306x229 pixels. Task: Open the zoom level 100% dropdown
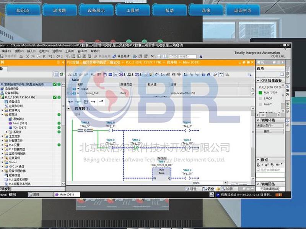coord(225,183)
